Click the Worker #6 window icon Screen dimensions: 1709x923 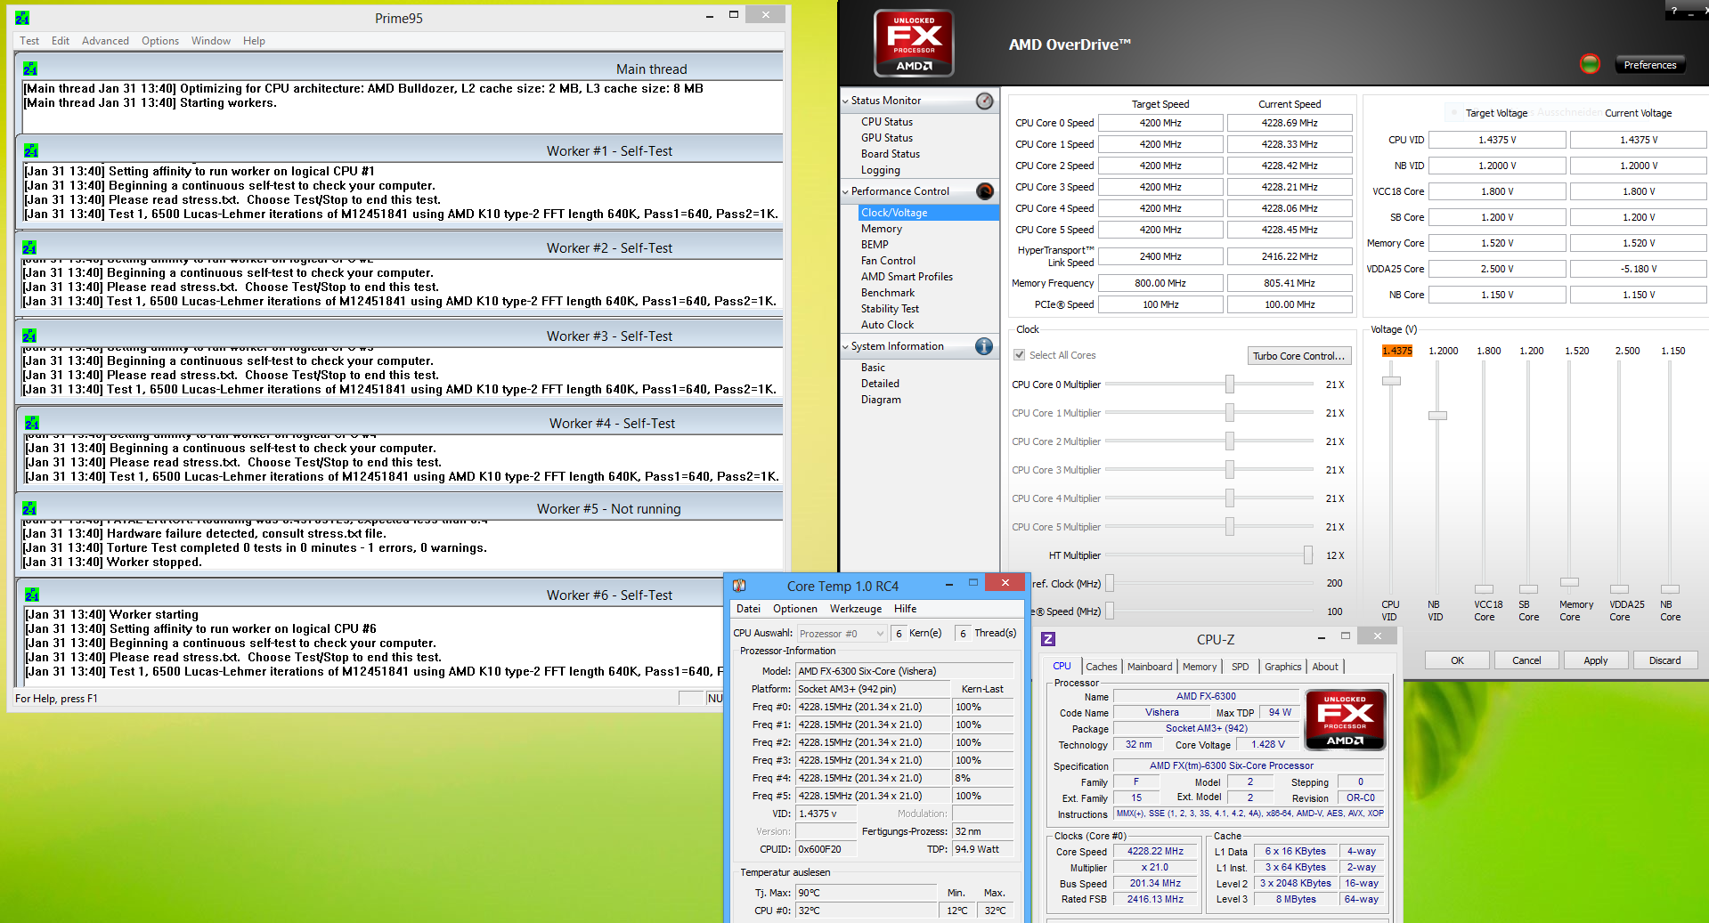[x=32, y=595]
